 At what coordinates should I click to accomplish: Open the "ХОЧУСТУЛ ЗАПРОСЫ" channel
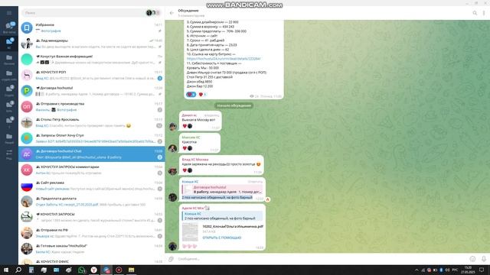point(92,217)
